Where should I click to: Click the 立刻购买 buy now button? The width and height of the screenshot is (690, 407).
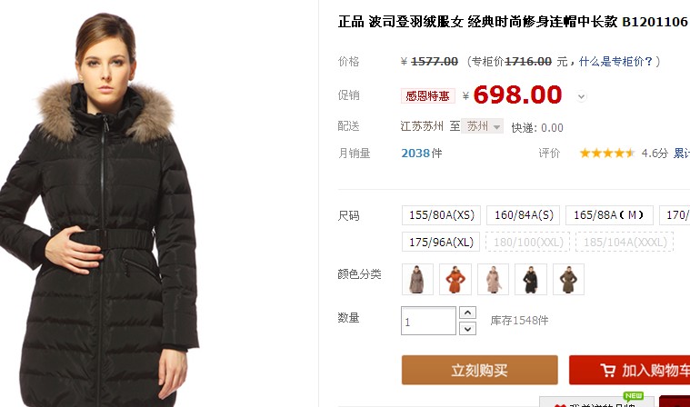point(480,370)
